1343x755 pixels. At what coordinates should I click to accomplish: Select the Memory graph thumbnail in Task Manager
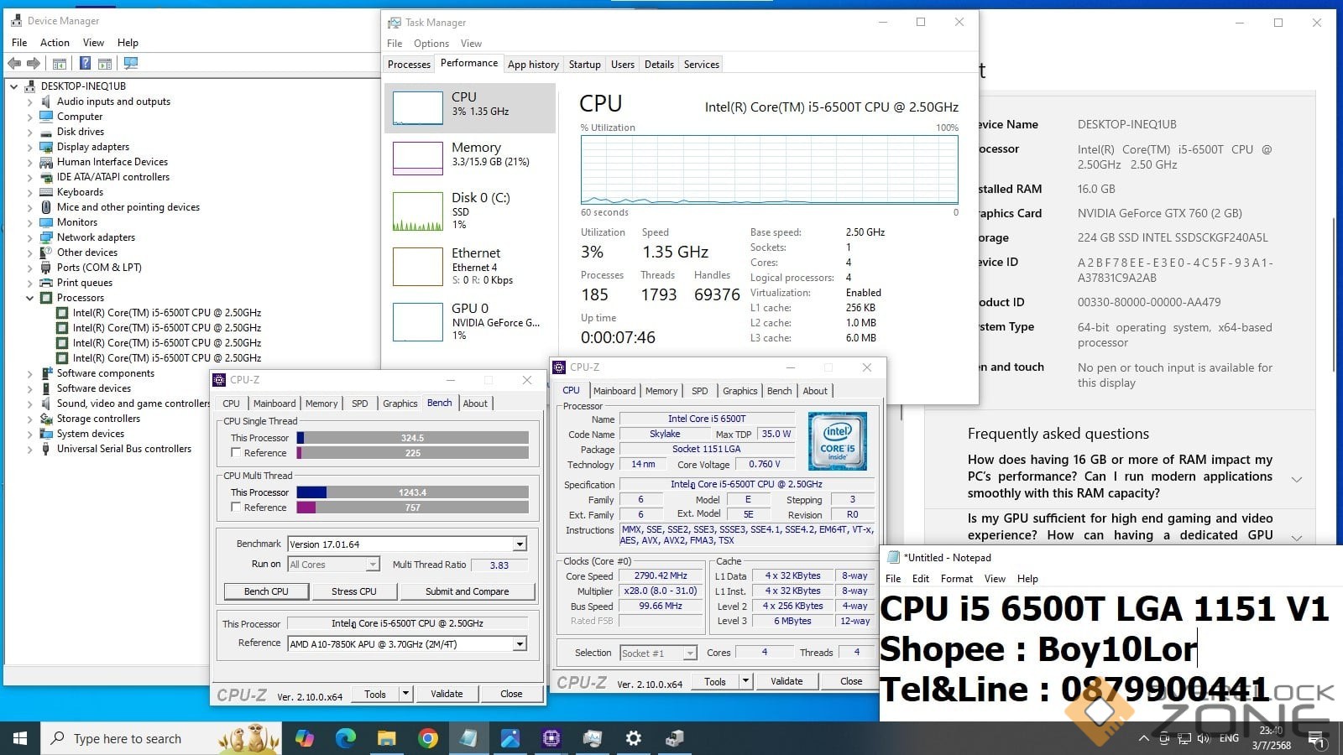(x=417, y=158)
